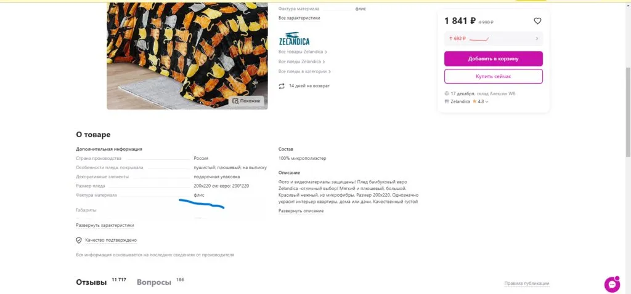Click the Добавить в корзину button
631x294 pixels.
[493, 58]
